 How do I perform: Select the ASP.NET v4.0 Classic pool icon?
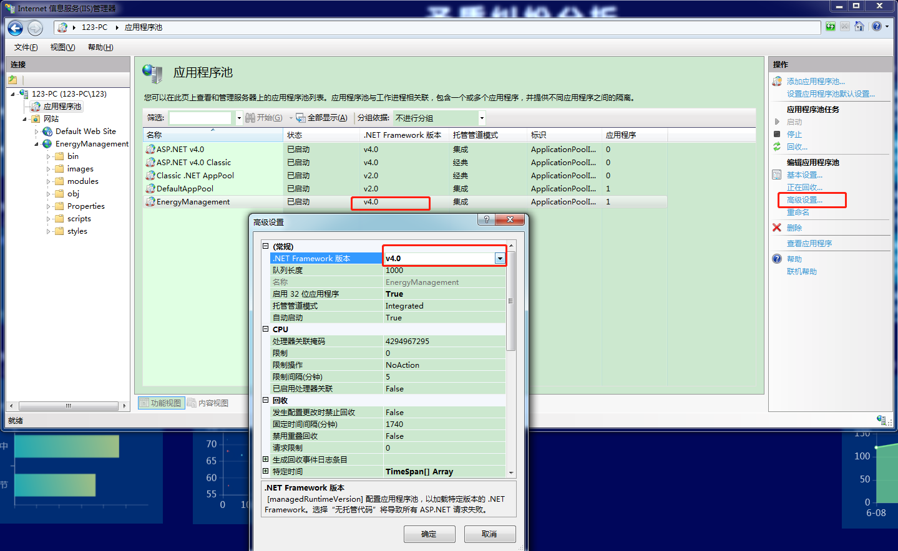tap(150, 163)
